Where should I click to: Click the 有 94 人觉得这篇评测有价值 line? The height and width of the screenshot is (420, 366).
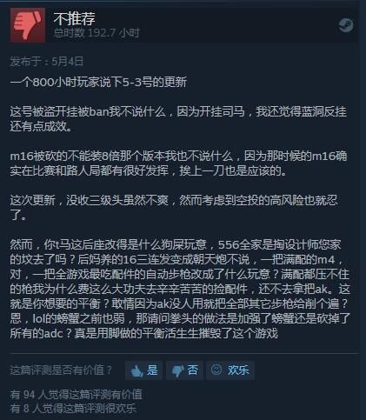pos(77,395)
